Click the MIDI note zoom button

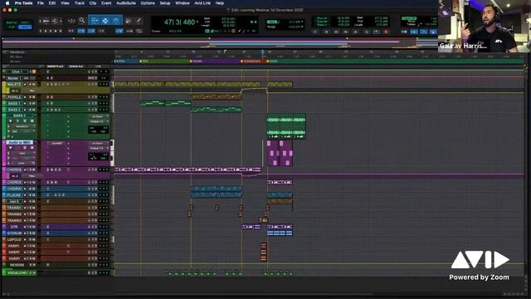click(55, 21)
